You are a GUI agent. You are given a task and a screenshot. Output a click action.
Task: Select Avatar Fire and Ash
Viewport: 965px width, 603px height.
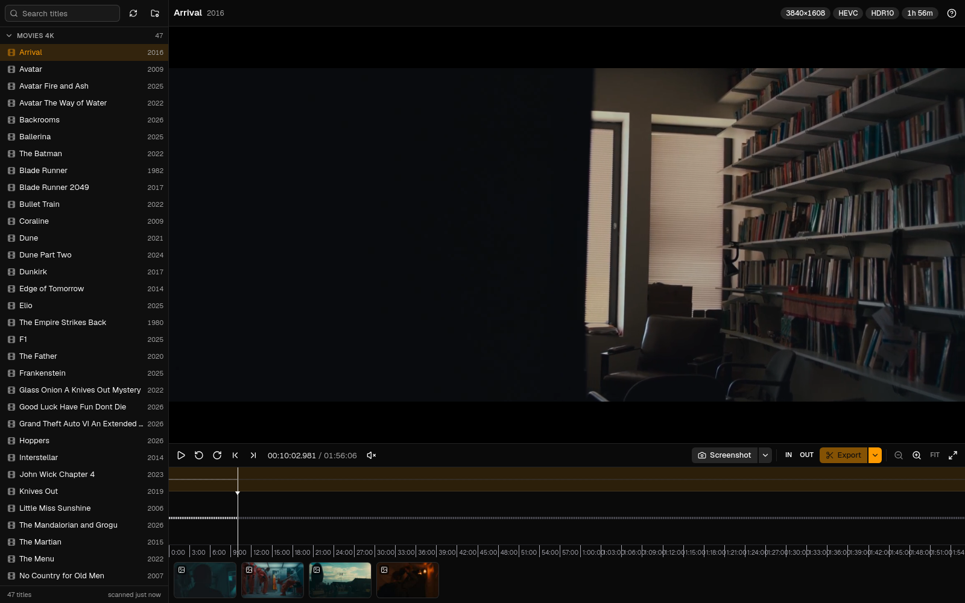point(84,86)
